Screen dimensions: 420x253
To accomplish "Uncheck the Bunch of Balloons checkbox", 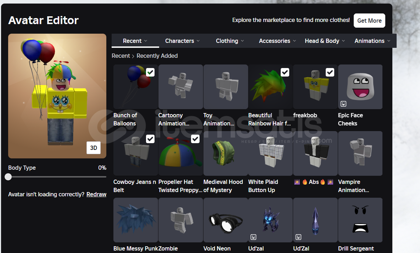I will pos(150,72).
